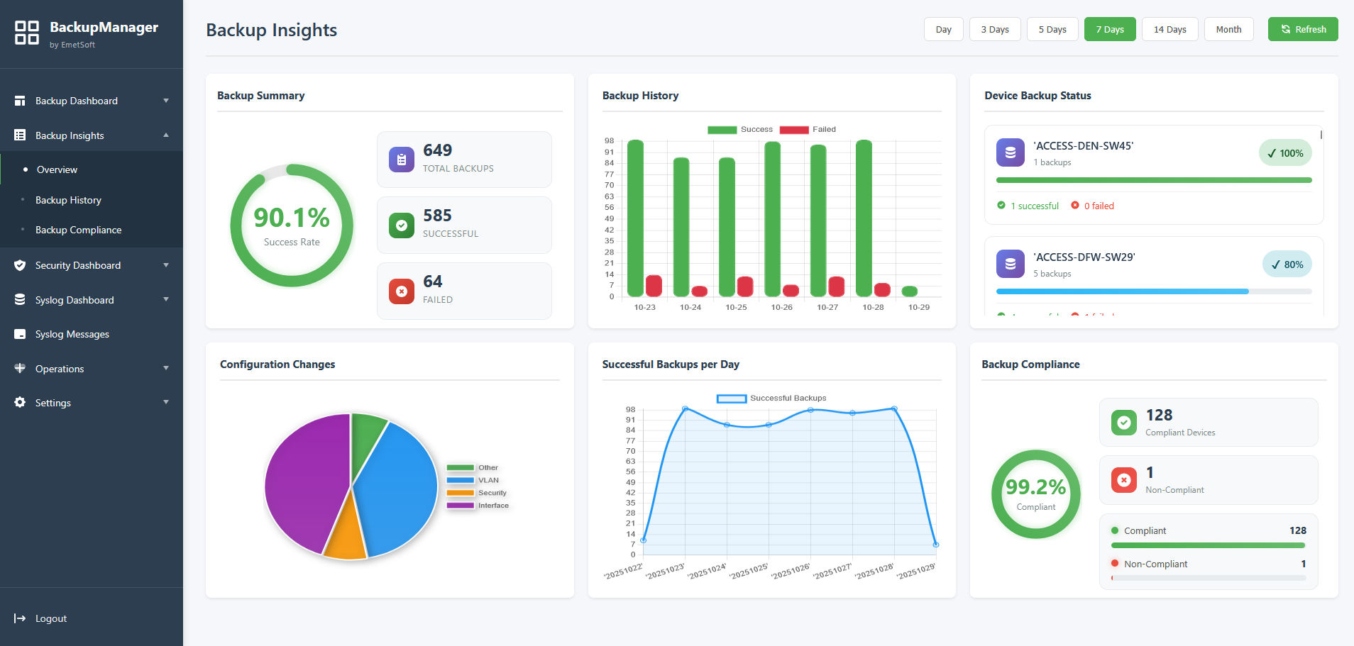Open Security Dashboard via its shield icon

[20, 264]
